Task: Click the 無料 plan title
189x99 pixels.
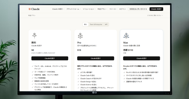Action: [34, 43]
